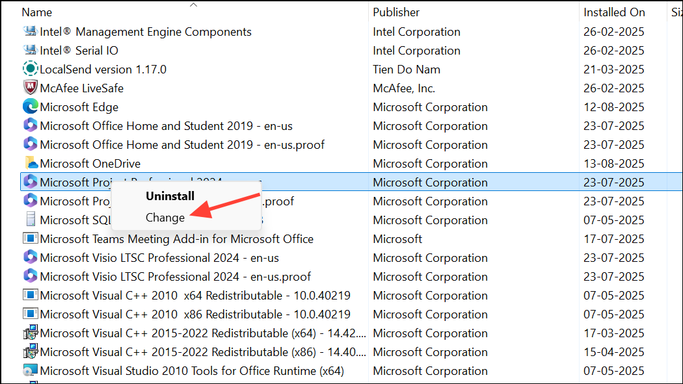Select the Visual C++ 2010 x86 Redistributable row
Image resolution: width=683 pixels, height=384 pixels.
(x=195, y=314)
